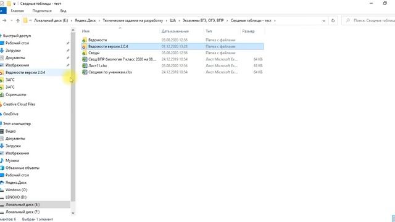
Task: Expand chevron after Яндекс.Диск breadcrumb
Action: [x=99, y=20]
